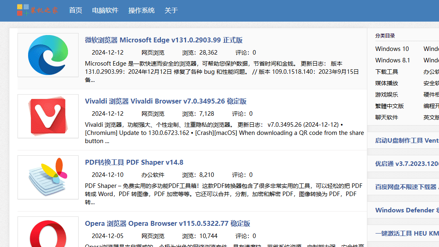The height and width of the screenshot is (247, 439).
Task: Open Microsoft Edge v131.0.2903.99 article title
Action: [x=164, y=40]
